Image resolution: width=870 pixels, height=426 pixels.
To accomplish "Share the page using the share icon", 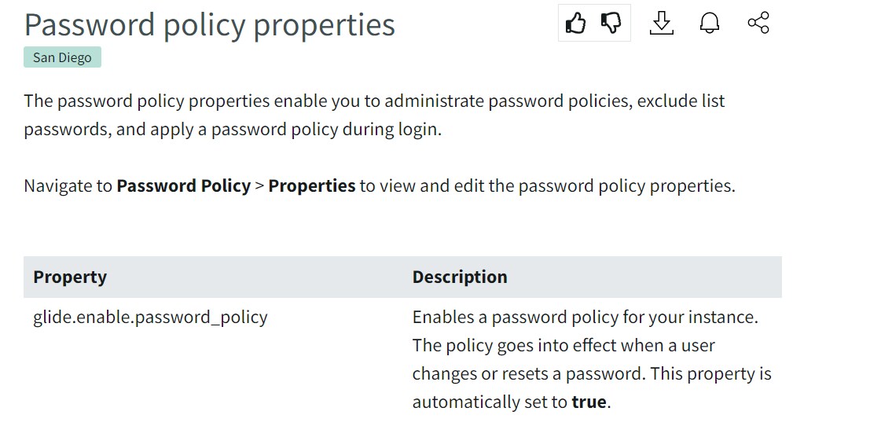I will tap(758, 24).
